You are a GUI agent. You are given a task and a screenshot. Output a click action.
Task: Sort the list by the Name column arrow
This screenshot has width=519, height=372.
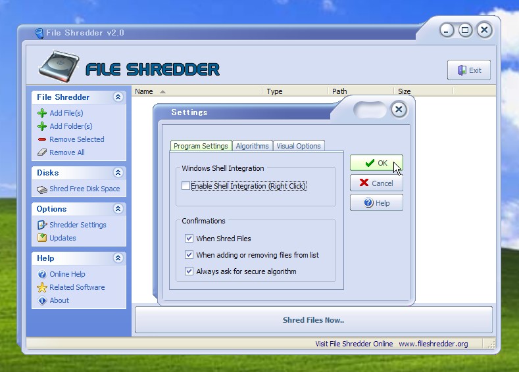(162, 91)
